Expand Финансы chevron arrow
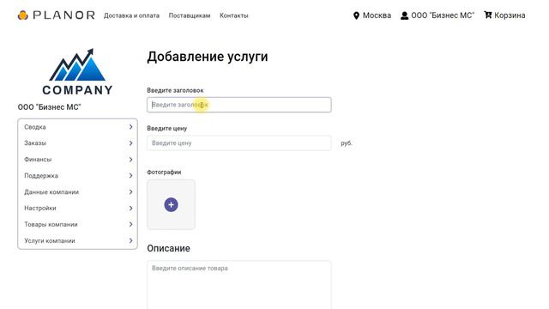 pyautogui.click(x=130, y=160)
